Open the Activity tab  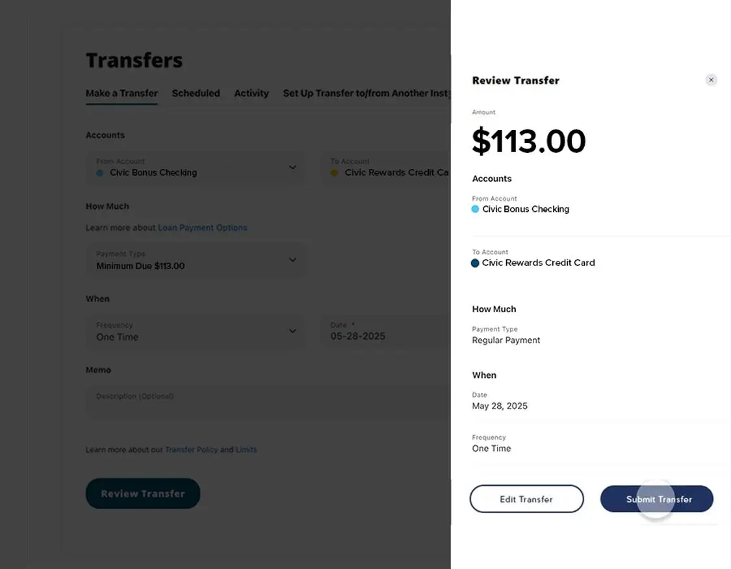pos(251,93)
